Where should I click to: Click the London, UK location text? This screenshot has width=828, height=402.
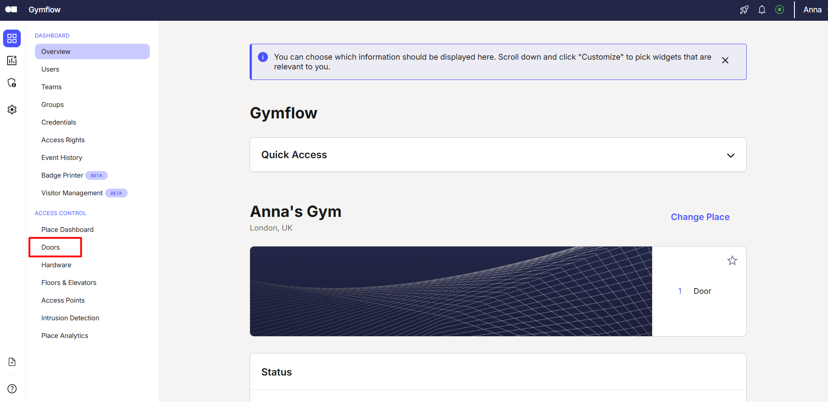tap(271, 228)
